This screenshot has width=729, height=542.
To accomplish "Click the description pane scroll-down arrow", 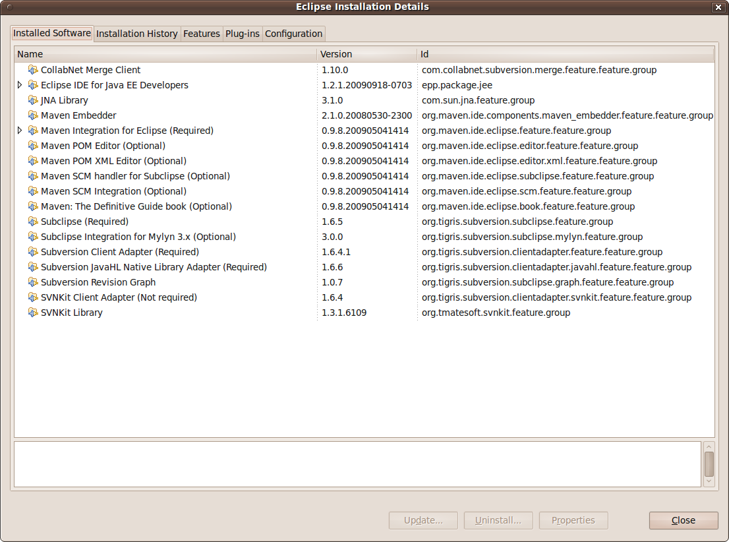I will pyautogui.click(x=709, y=481).
